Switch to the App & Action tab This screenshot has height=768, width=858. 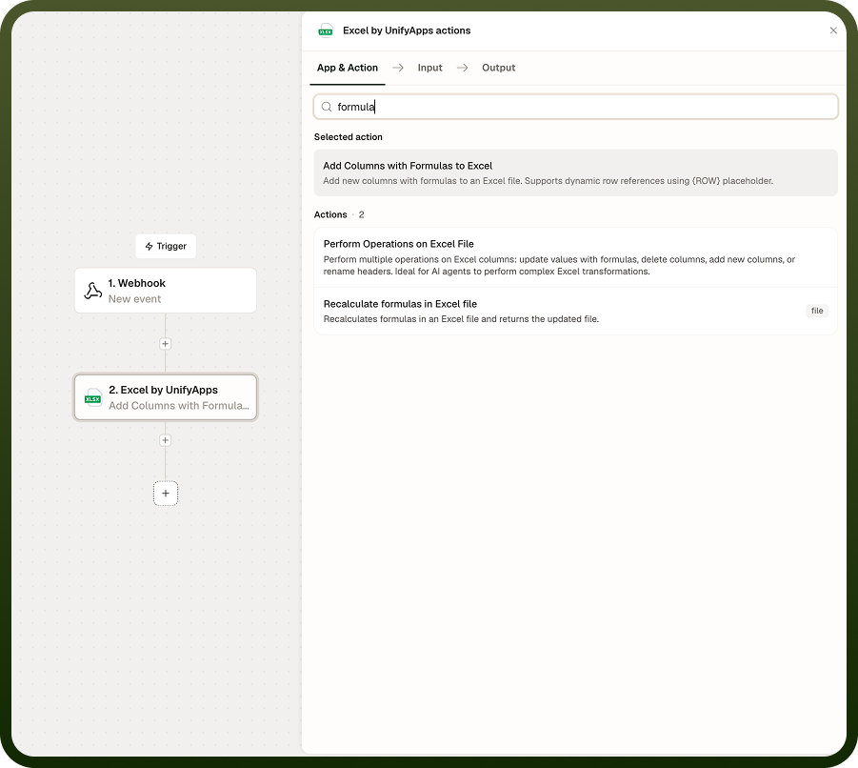348,68
